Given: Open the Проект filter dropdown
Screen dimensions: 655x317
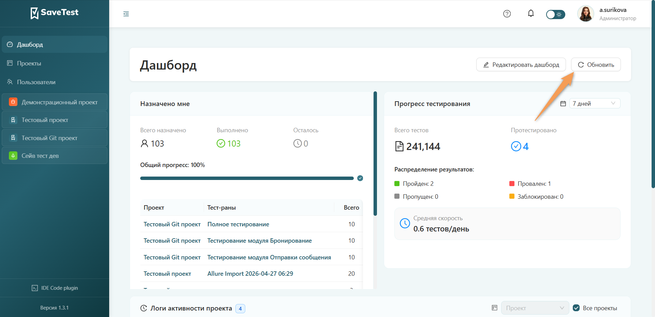Looking at the screenshot, I should point(535,308).
